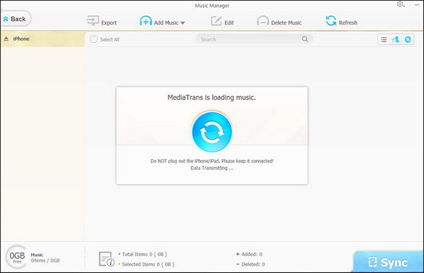The width and height of the screenshot is (424, 273).
Task: Eject the iPhone using the eject arrow
Action: point(7,39)
